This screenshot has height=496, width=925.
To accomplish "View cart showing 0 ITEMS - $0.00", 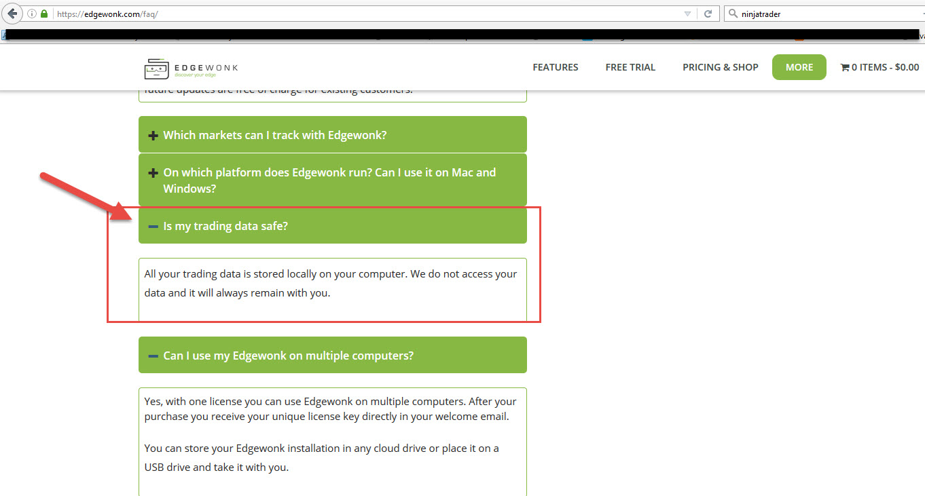I will (879, 67).
